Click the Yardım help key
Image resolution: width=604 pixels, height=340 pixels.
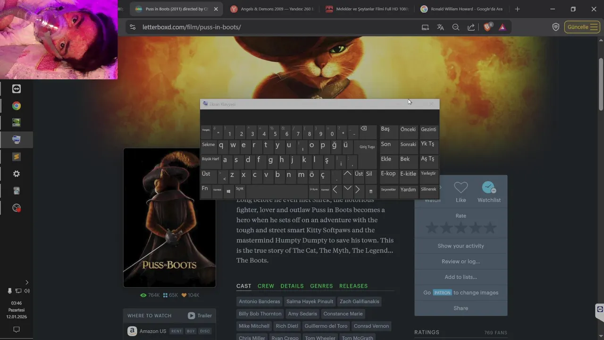tap(408, 190)
